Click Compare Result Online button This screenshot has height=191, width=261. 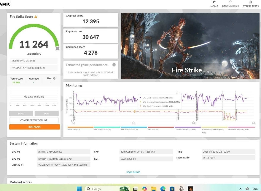(x=34, y=120)
